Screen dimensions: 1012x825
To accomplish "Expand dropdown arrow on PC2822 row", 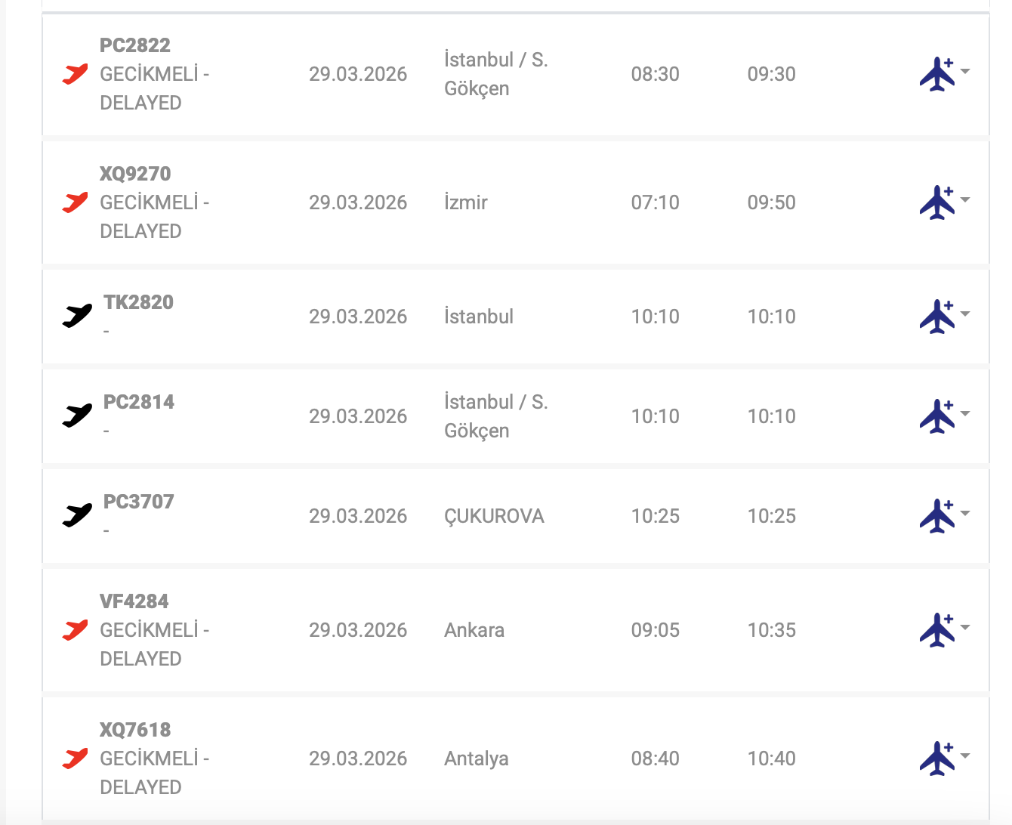I will pyautogui.click(x=965, y=72).
